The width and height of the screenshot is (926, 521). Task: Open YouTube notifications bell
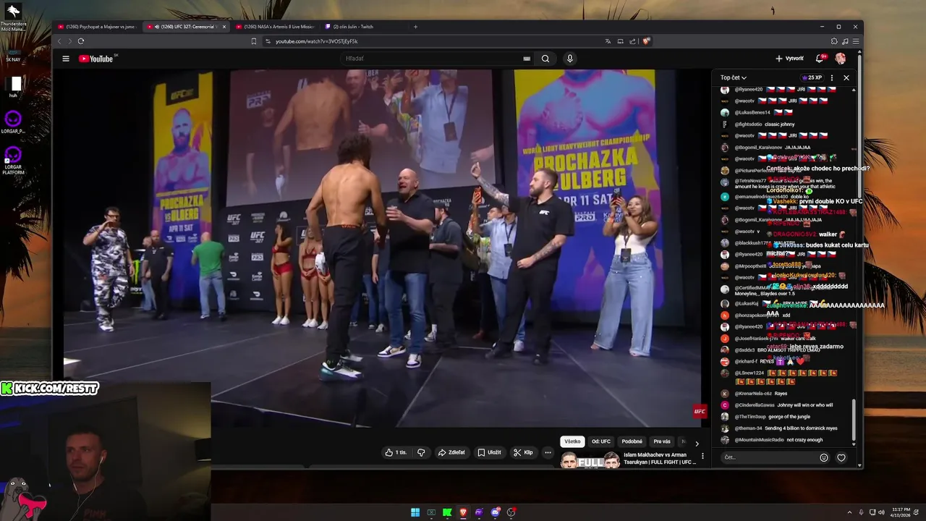(820, 59)
